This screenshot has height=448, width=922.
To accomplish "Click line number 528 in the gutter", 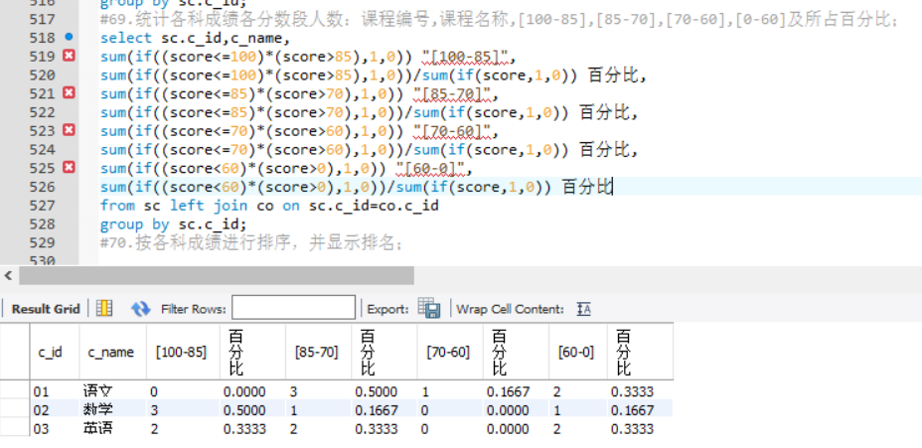I will point(42,224).
